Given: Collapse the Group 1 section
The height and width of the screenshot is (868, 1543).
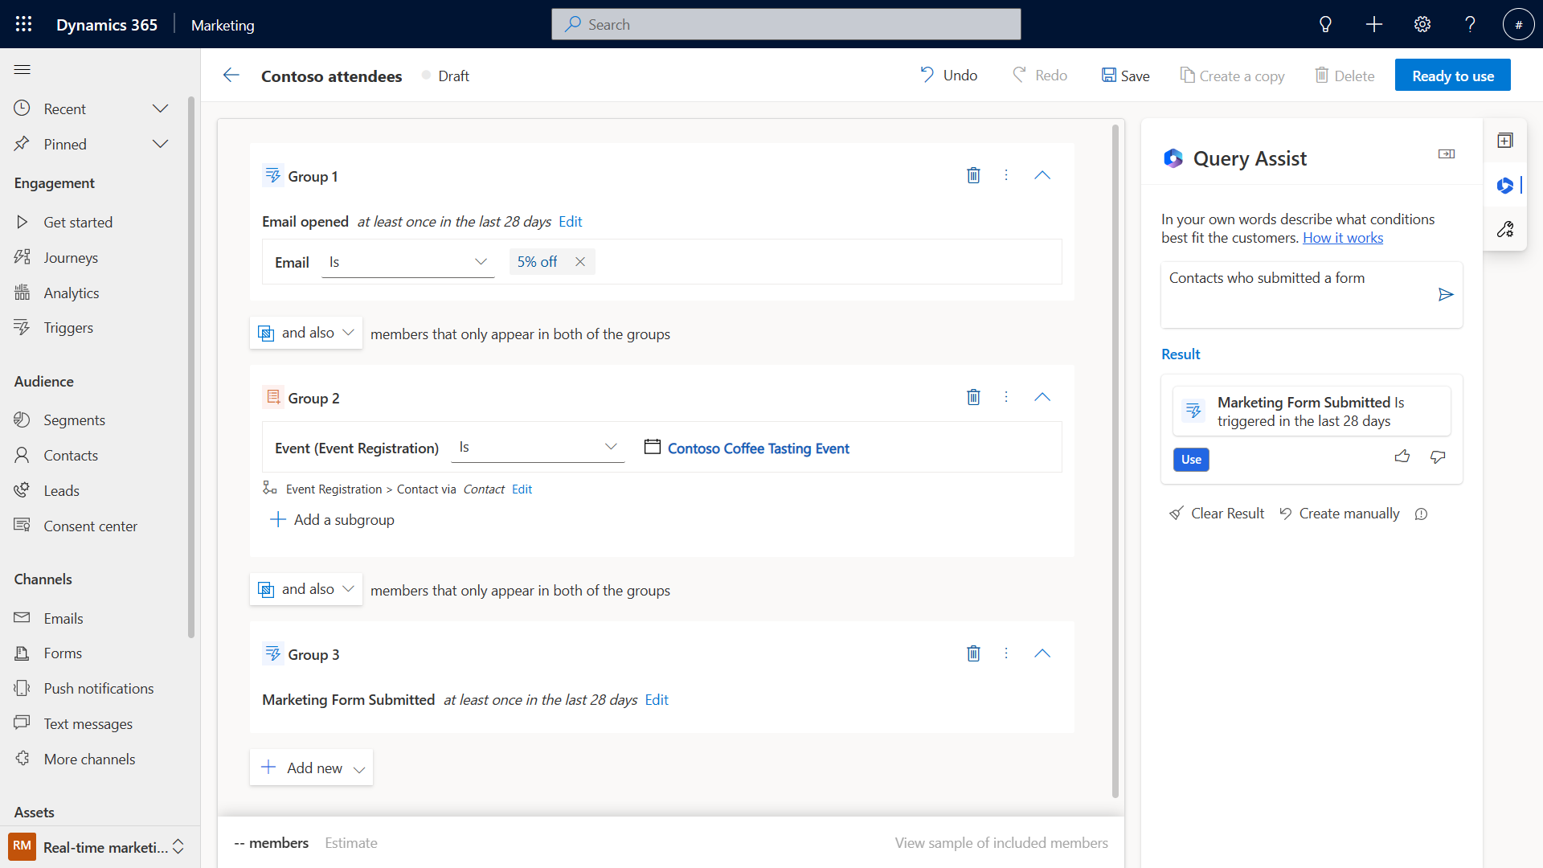Looking at the screenshot, I should coord(1042,175).
